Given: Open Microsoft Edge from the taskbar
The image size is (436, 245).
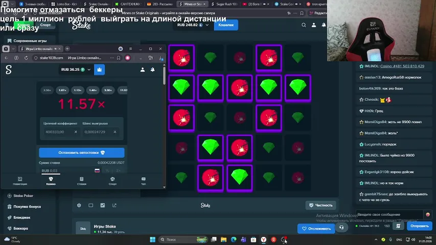Looking at the screenshot, I should pos(234,239).
